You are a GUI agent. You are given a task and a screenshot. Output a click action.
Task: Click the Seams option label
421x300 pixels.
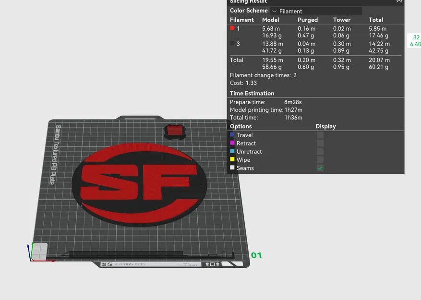point(245,168)
